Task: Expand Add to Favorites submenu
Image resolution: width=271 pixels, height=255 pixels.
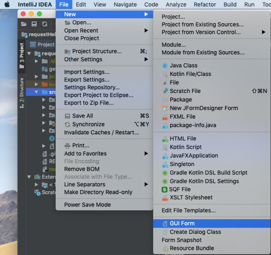Action: pos(104,153)
